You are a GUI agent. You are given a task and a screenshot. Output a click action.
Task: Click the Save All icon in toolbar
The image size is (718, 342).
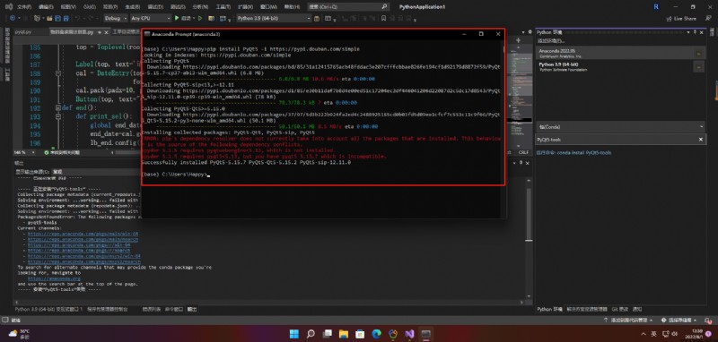point(66,18)
